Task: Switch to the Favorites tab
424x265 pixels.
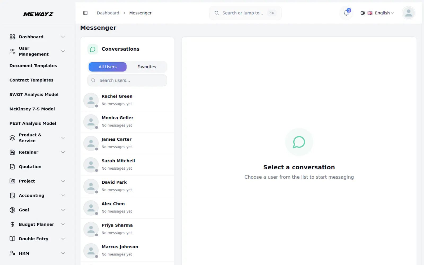Action: [147, 67]
